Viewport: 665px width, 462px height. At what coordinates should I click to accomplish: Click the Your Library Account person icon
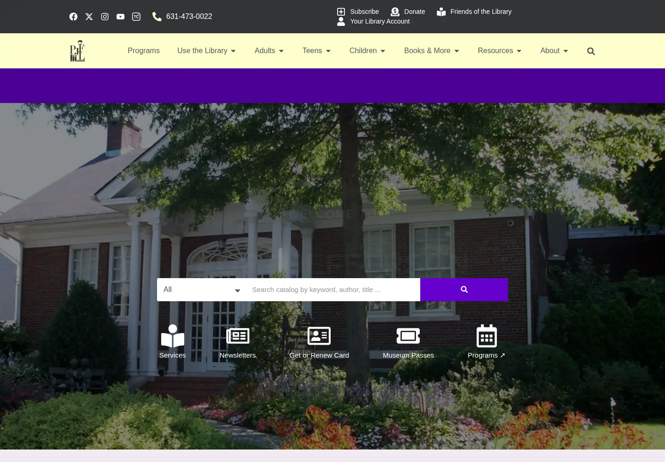[x=341, y=21]
